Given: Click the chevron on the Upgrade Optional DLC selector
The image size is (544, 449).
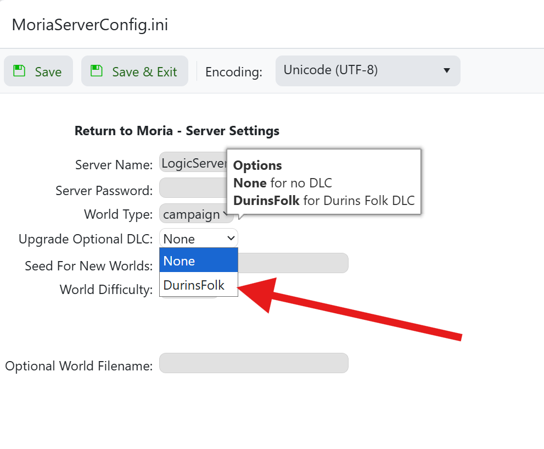Looking at the screenshot, I should [x=231, y=239].
